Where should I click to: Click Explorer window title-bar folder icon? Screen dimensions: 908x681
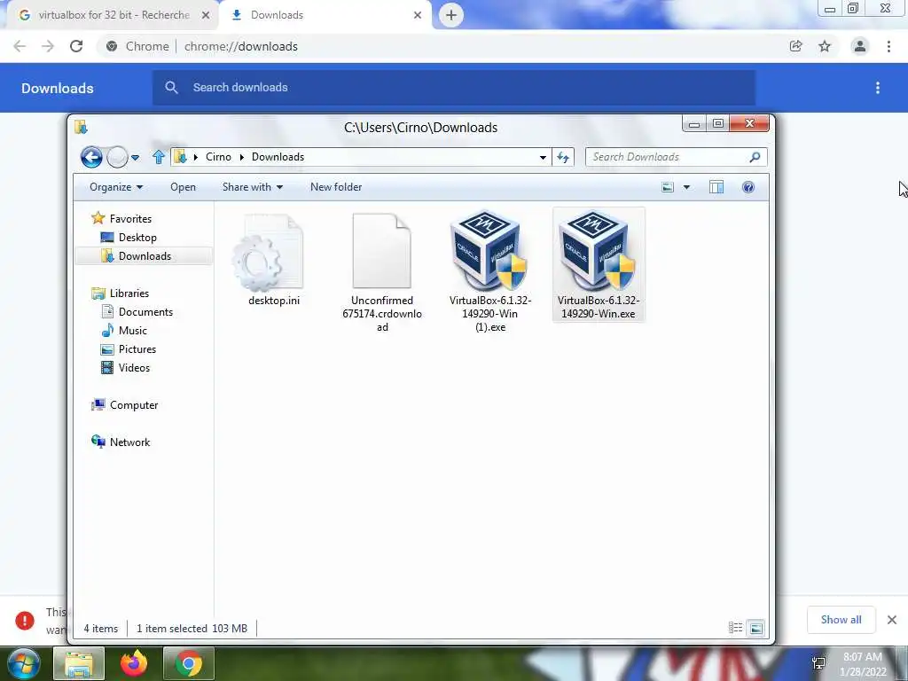81,127
